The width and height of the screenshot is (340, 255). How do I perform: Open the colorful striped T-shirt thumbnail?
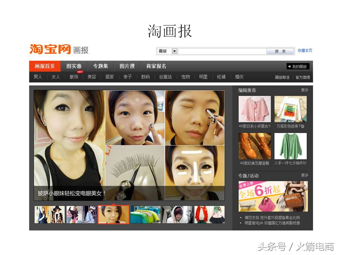coord(290,109)
